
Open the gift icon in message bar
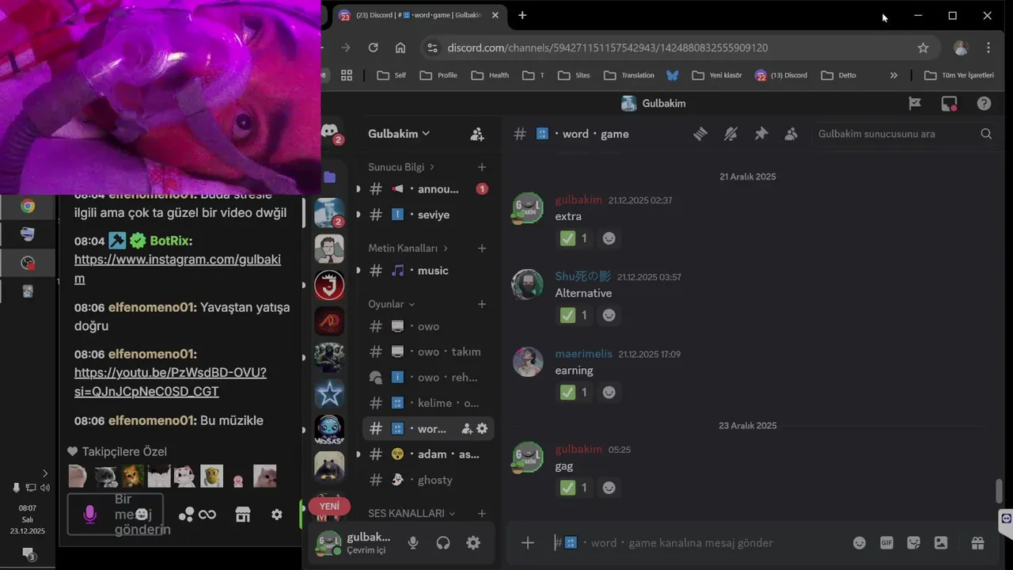coord(977,542)
